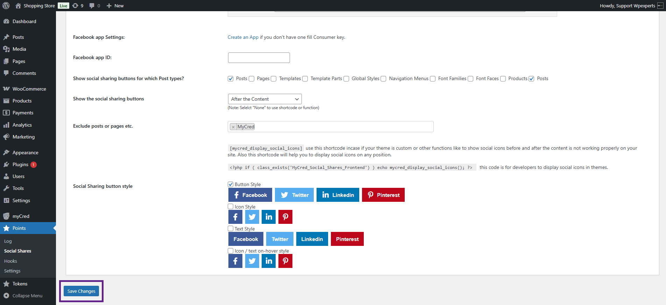Open the After the Content dropdown
Screen dimensions: 666x305
264,99
